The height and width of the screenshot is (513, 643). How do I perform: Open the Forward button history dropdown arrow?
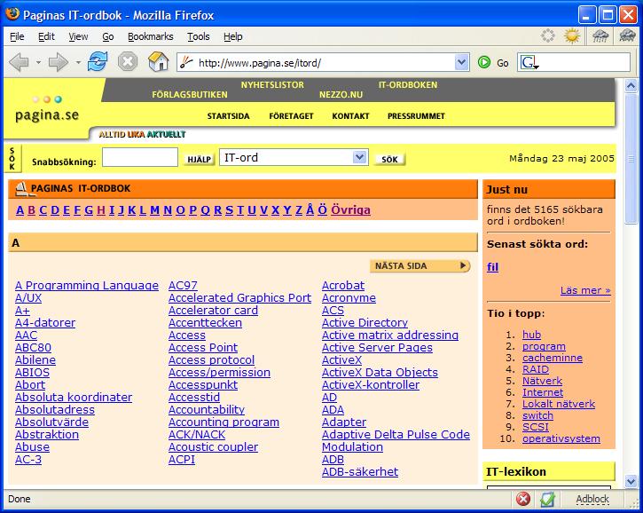pos(78,63)
